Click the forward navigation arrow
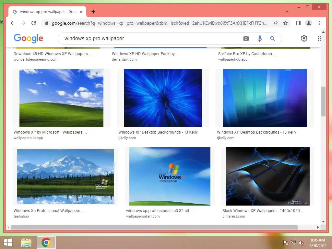332x249 pixels. 23,23
